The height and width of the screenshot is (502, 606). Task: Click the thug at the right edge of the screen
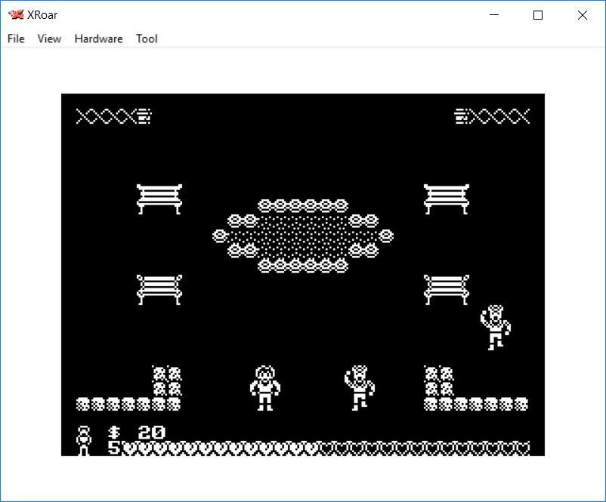pyautogui.click(x=496, y=327)
